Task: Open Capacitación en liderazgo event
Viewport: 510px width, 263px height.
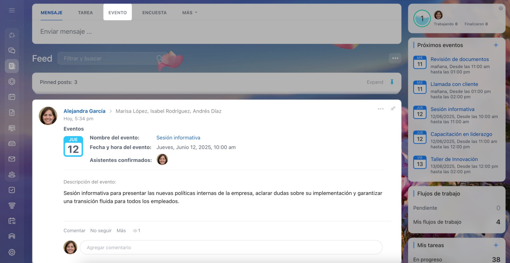Action: 461,134
